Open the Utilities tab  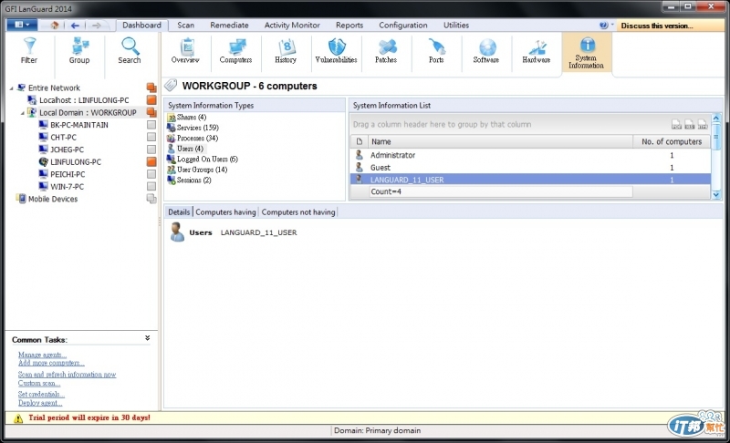[455, 26]
